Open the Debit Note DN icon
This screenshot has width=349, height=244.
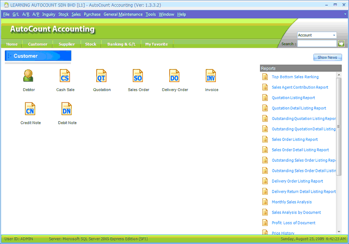67,109
